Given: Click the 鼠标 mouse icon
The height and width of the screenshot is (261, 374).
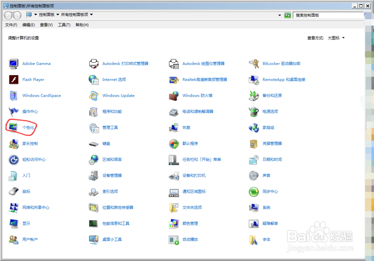Looking at the screenshot, I should point(13,192).
